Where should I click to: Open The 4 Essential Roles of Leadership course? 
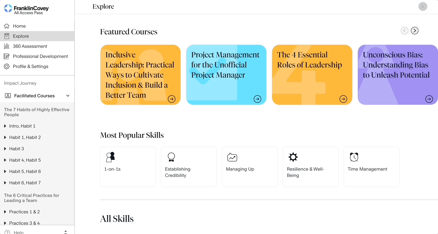312,75
